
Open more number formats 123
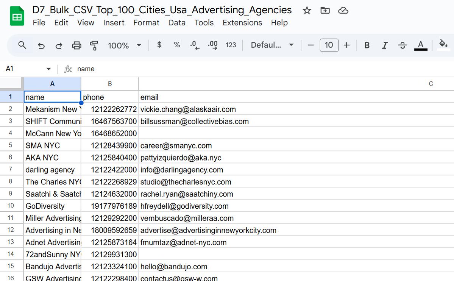[x=231, y=45]
